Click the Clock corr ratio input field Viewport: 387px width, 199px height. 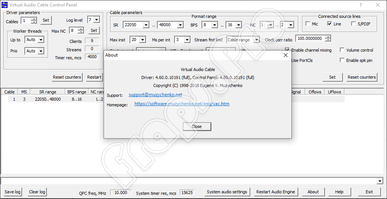310,38
